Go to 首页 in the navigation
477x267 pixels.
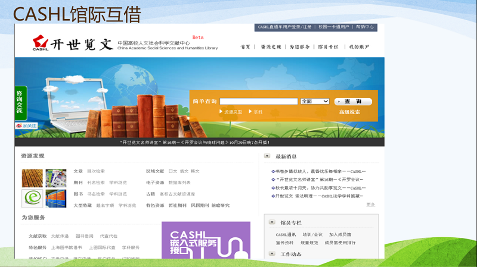[x=245, y=47]
